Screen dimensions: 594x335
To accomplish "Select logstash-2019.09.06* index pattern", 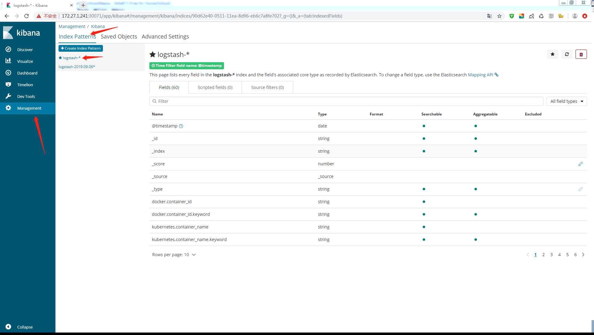I will point(77,67).
